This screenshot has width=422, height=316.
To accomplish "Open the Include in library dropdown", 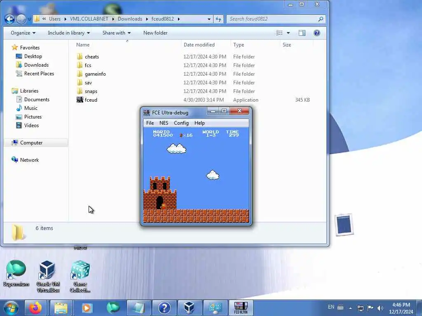I will coord(69,33).
